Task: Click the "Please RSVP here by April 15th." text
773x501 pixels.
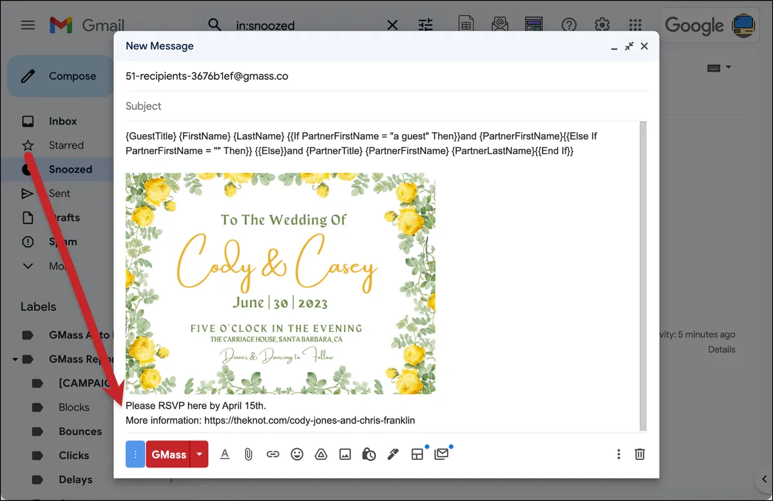Action: [196, 406]
